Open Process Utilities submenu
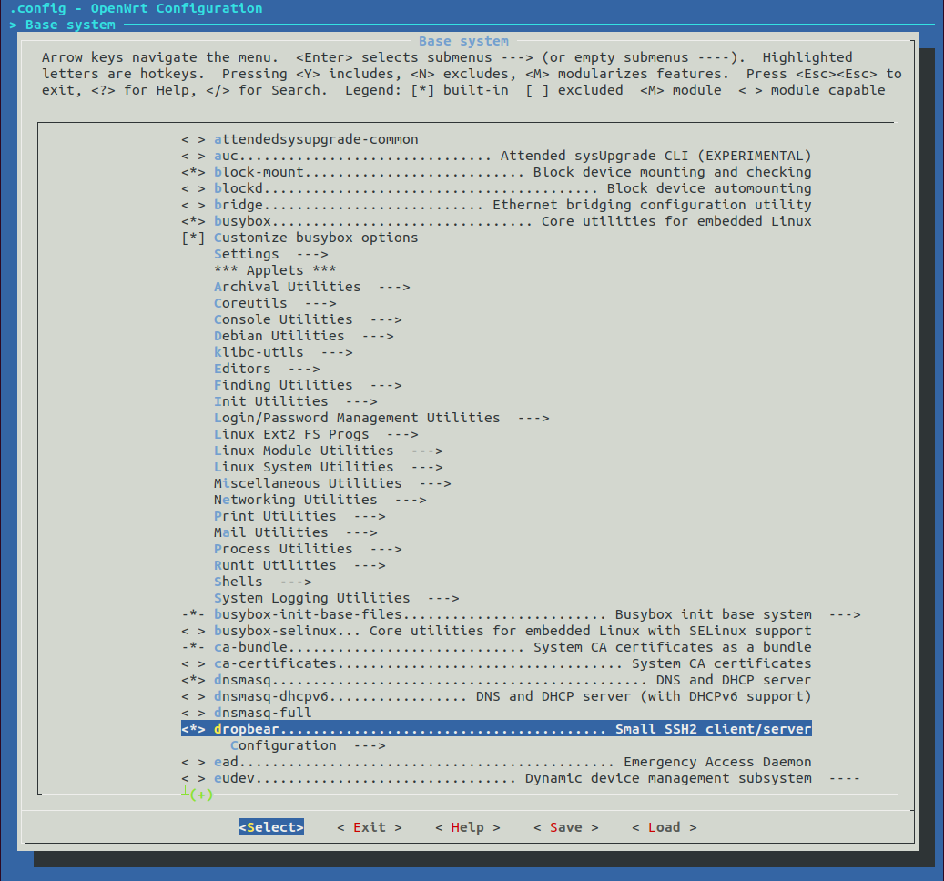944x881 pixels. click(308, 549)
